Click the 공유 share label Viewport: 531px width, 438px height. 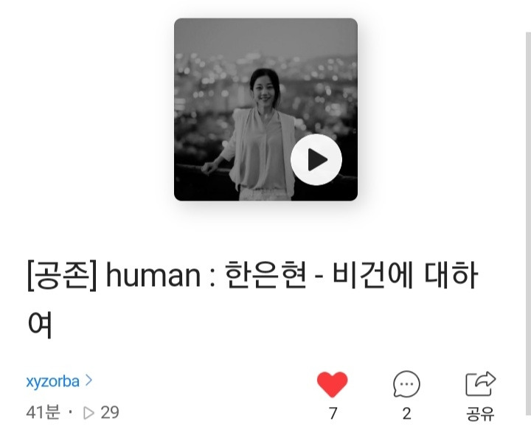(x=480, y=414)
